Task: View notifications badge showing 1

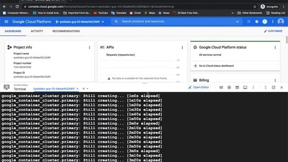Action: pyautogui.click(x=265, y=22)
